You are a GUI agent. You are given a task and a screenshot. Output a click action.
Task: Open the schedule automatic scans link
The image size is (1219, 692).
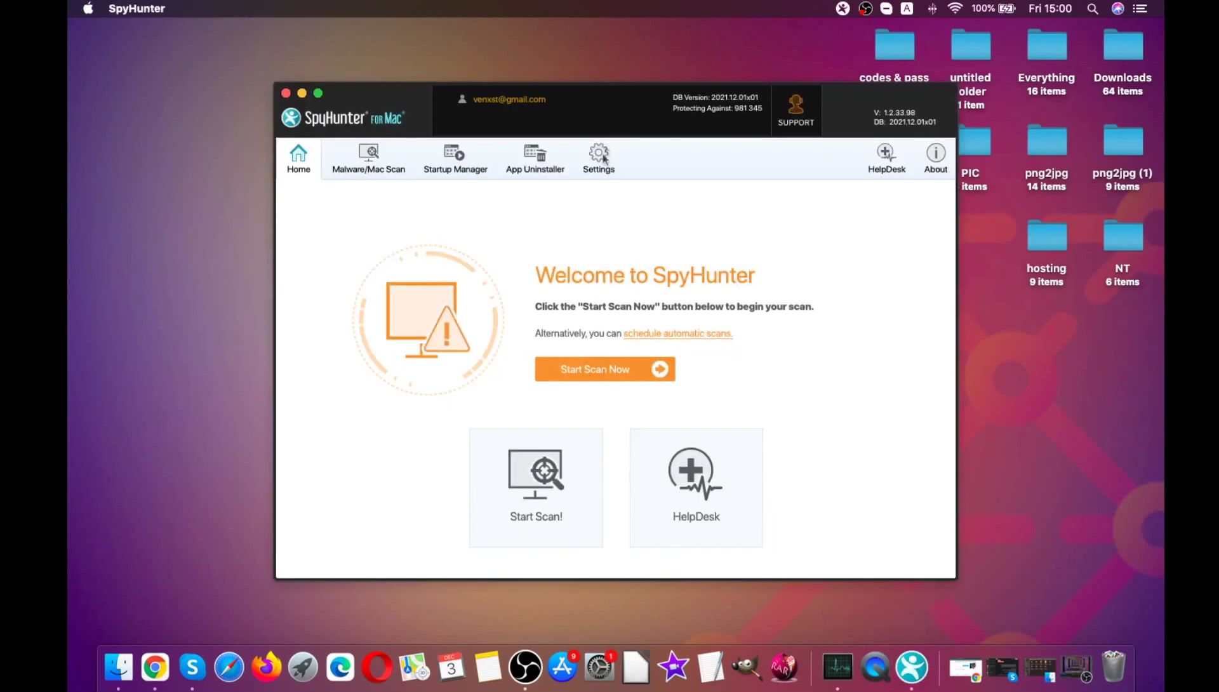pyautogui.click(x=677, y=333)
